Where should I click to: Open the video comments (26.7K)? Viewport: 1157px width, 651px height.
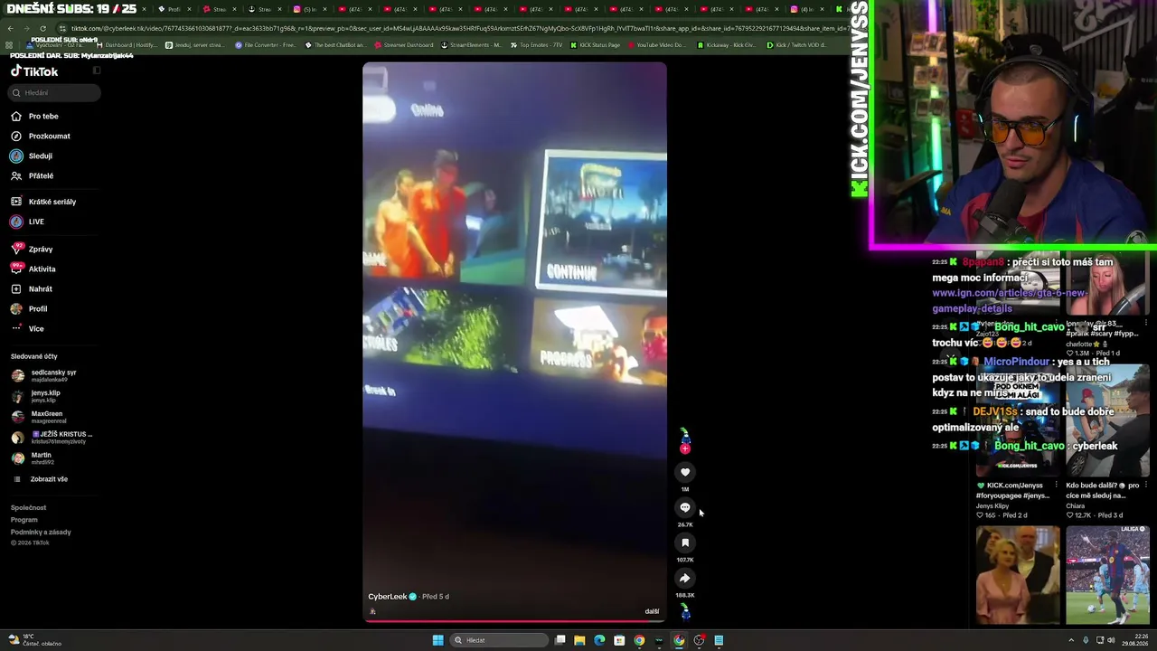coord(685,507)
